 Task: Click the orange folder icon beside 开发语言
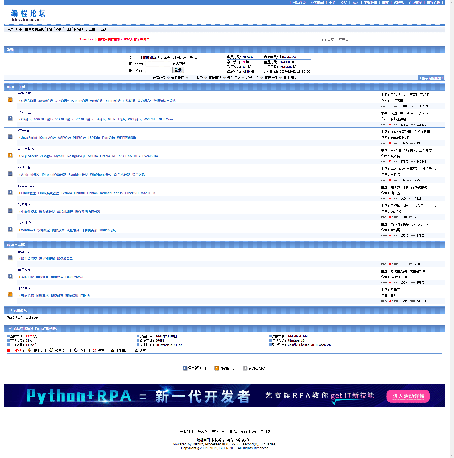click(10, 100)
